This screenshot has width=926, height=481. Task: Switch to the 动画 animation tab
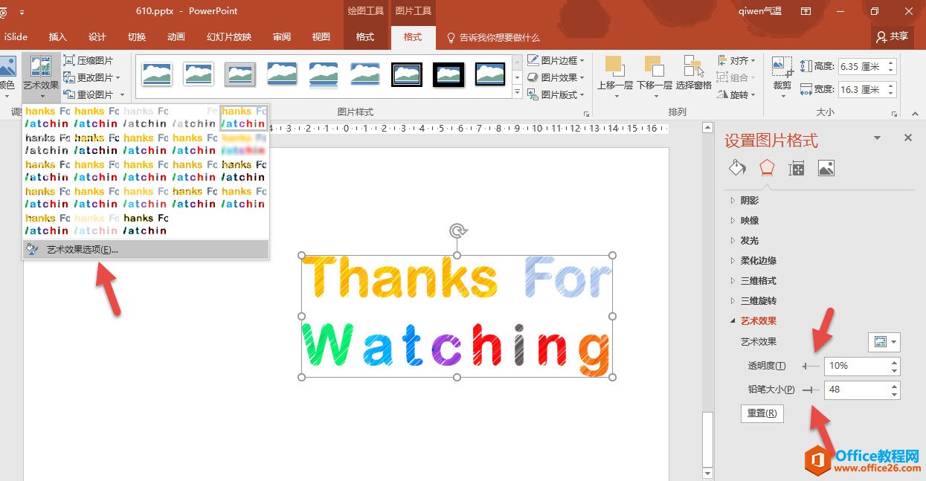(176, 37)
